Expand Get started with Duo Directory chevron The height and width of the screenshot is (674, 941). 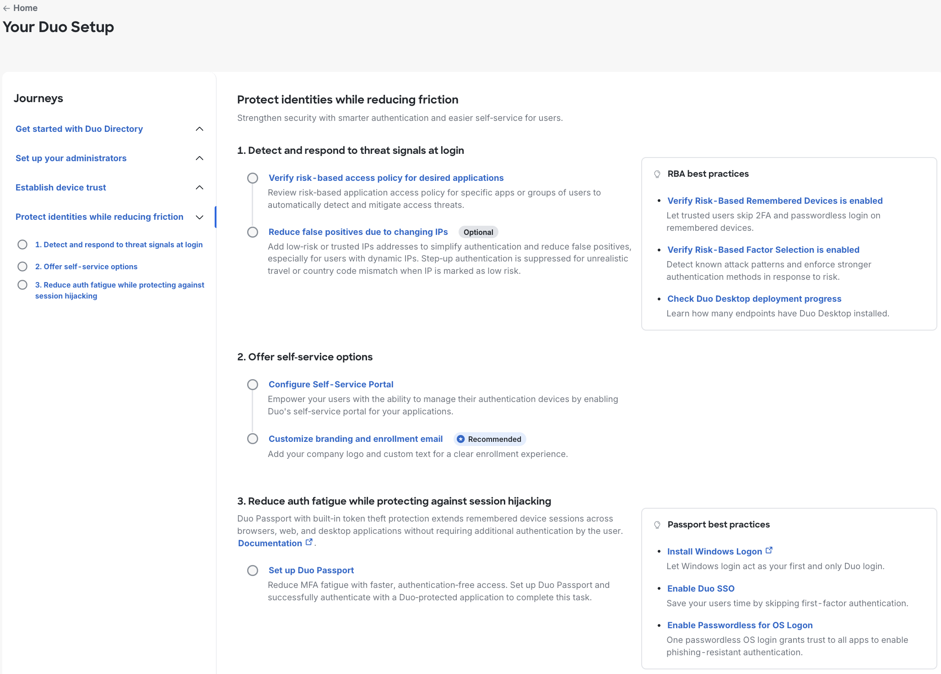200,129
